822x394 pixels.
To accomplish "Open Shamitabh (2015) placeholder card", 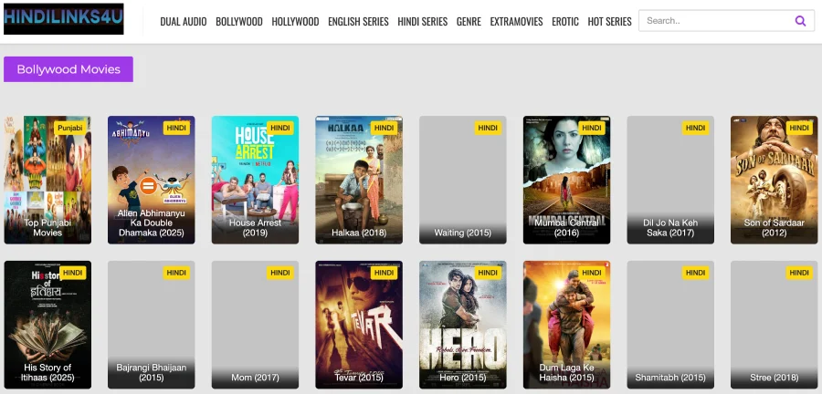I will [670, 325].
